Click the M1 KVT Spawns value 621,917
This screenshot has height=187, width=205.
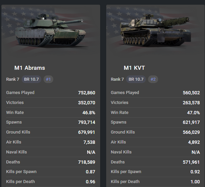coord(191,122)
